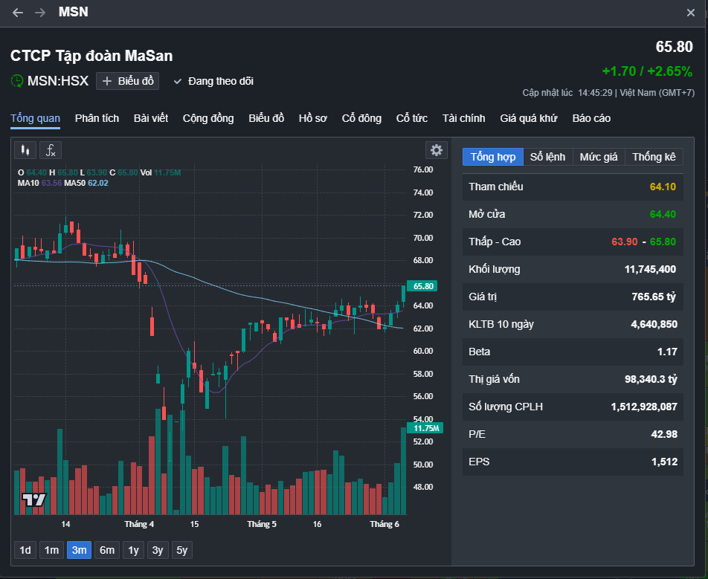Click the 65.80 price label on axis
708x579 pixels.
422,286
